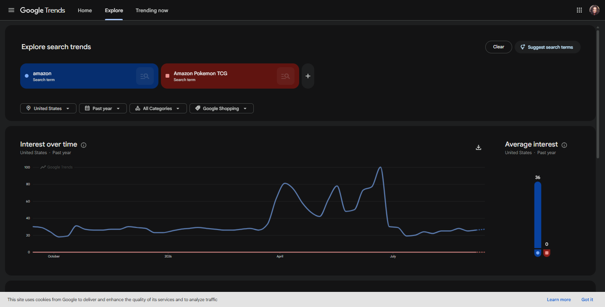Screen dimensions: 605x307
Task: Click the blue amazon legend dot under average bar
Action: (x=538, y=253)
